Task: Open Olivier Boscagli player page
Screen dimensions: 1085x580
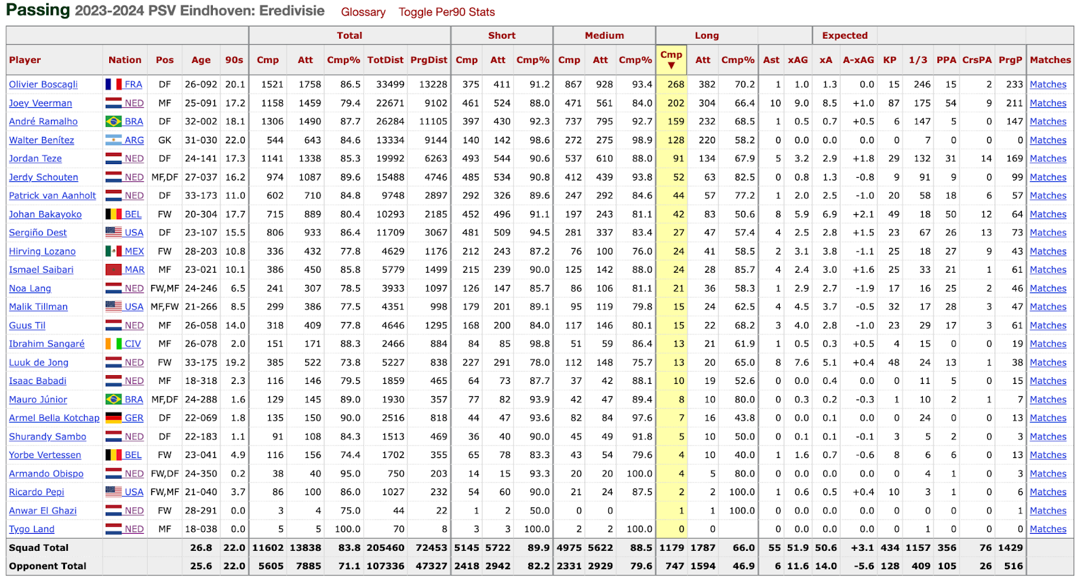Action: pos(43,84)
